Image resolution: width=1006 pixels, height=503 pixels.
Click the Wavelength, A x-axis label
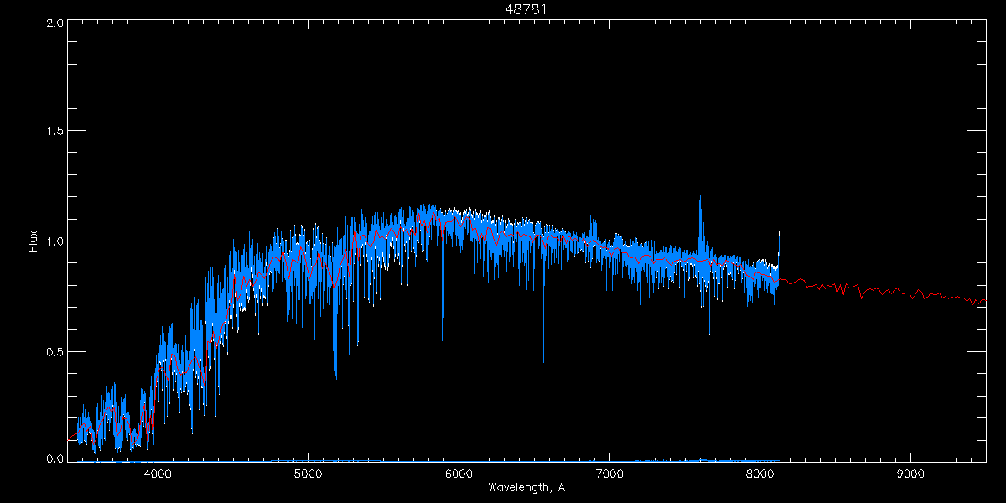(526, 488)
